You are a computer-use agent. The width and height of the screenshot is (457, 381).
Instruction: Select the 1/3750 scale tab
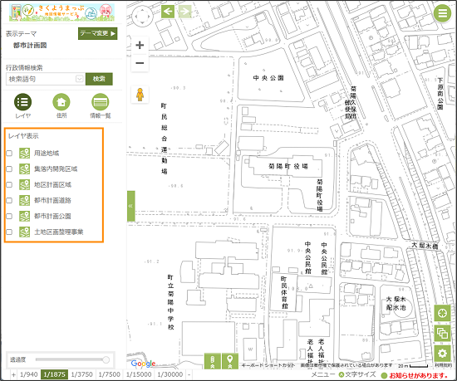point(82,374)
